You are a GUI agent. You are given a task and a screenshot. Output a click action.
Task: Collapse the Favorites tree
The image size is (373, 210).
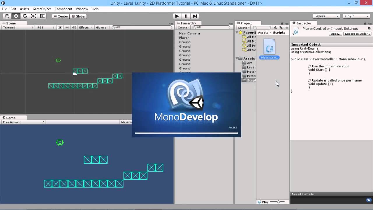[x=237, y=33]
